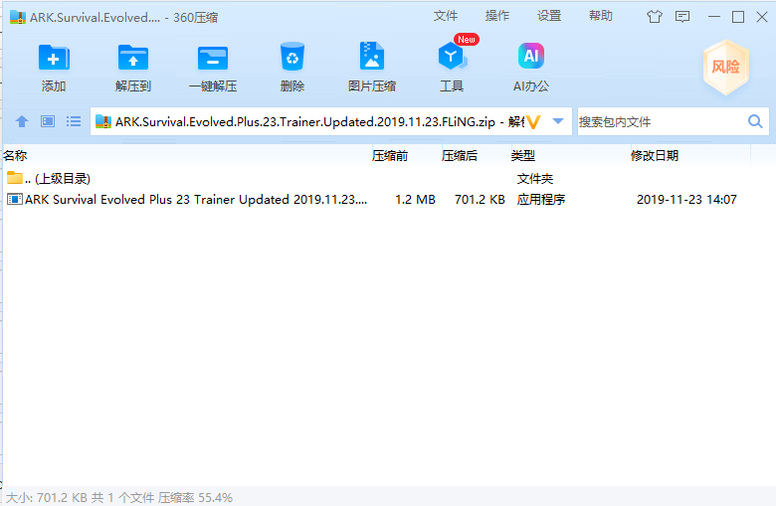Maximize the 360压缩 window
The width and height of the screenshot is (776, 506).
[x=738, y=17]
